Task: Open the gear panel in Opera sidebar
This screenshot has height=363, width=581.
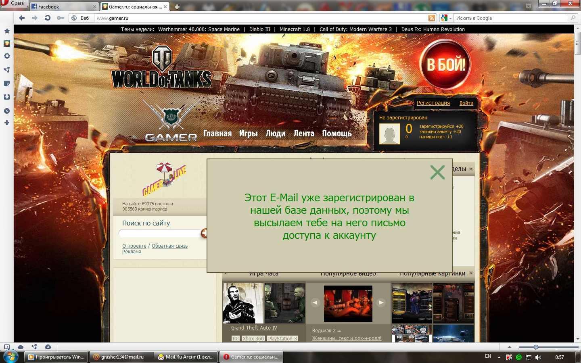Action: pyautogui.click(x=7, y=56)
